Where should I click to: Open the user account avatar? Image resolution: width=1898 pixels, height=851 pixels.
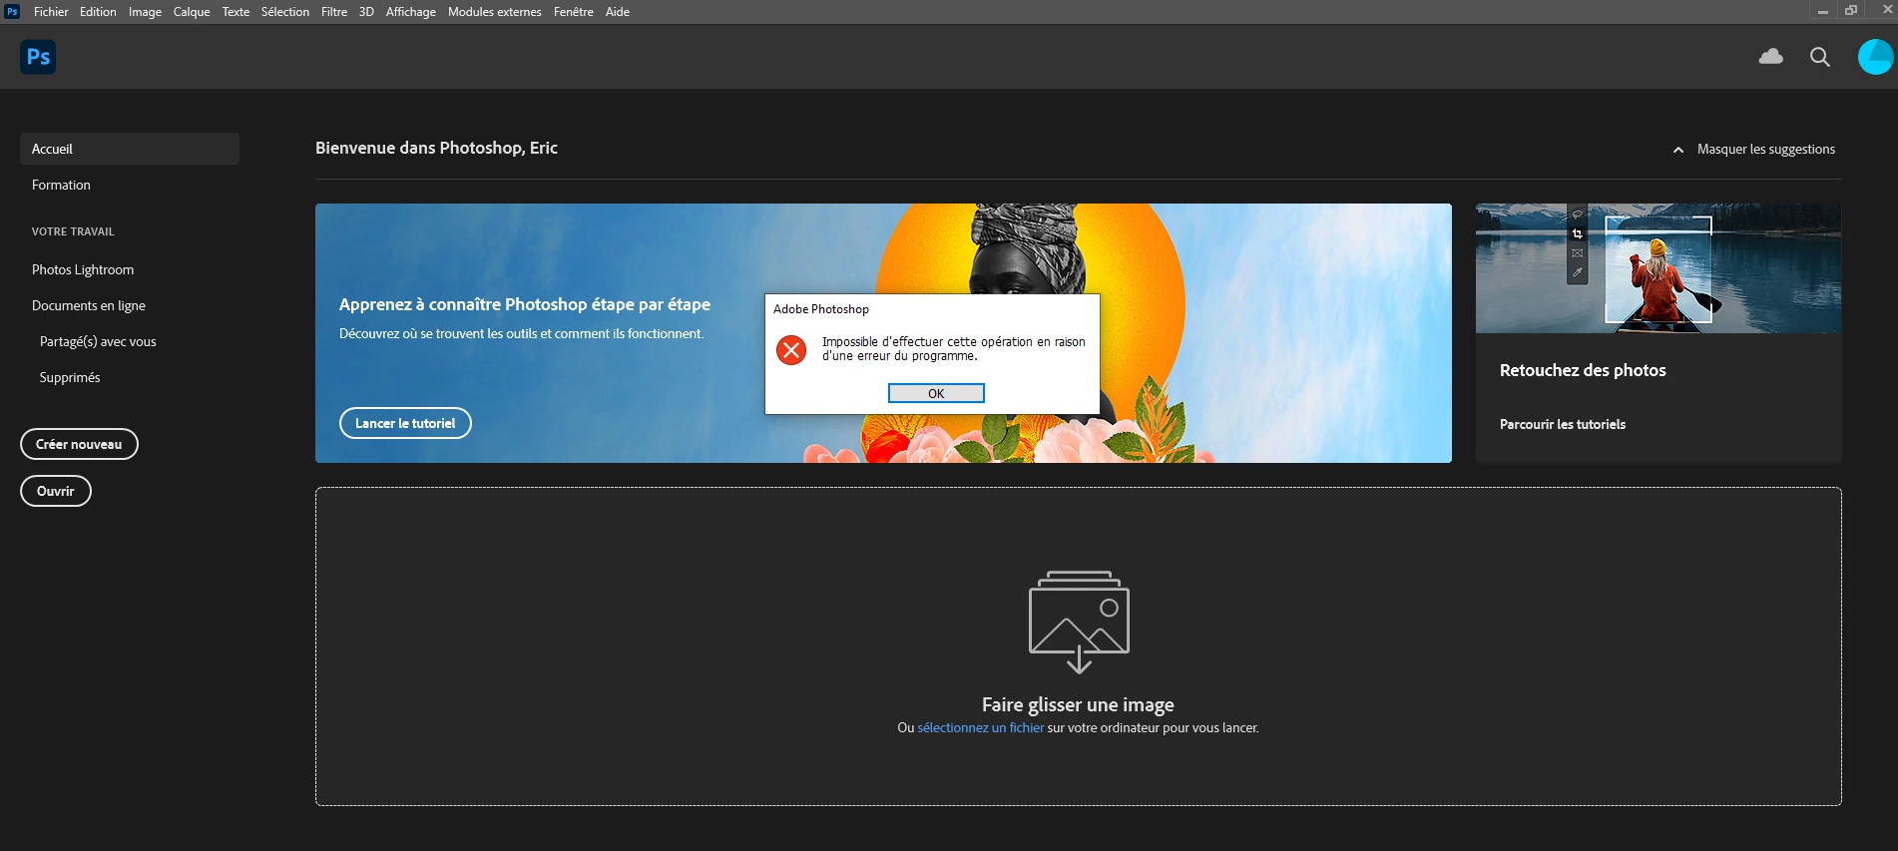[x=1875, y=57]
